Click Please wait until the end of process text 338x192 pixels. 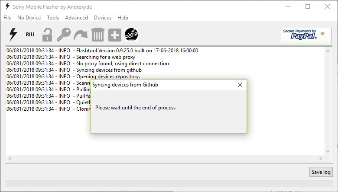[x=135, y=108]
